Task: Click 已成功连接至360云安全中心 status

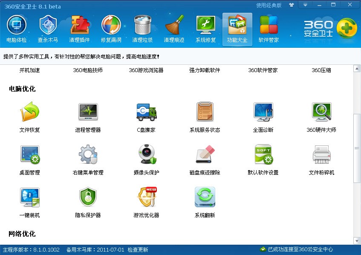Action: (297, 249)
